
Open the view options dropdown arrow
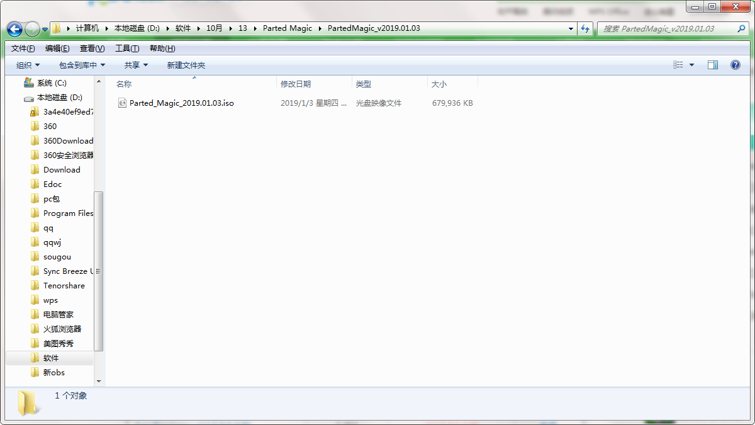[692, 65]
